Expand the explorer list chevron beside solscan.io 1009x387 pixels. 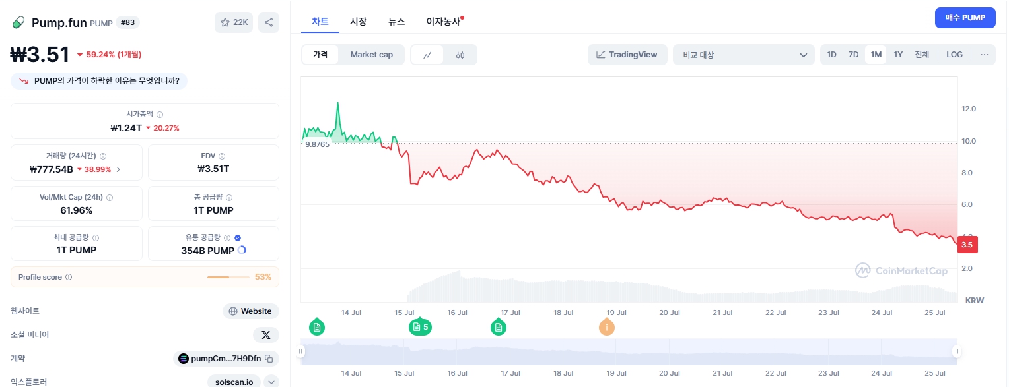tap(271, 382)
